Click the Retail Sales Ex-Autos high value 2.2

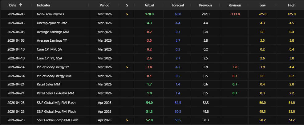tap(292, 93)
